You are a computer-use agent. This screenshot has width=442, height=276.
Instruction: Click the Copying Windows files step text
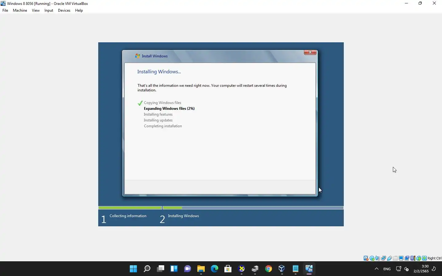tap(162, 103)
